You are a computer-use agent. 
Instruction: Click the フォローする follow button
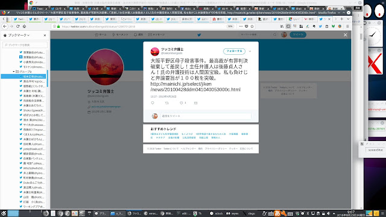click(x=234, y=51)
